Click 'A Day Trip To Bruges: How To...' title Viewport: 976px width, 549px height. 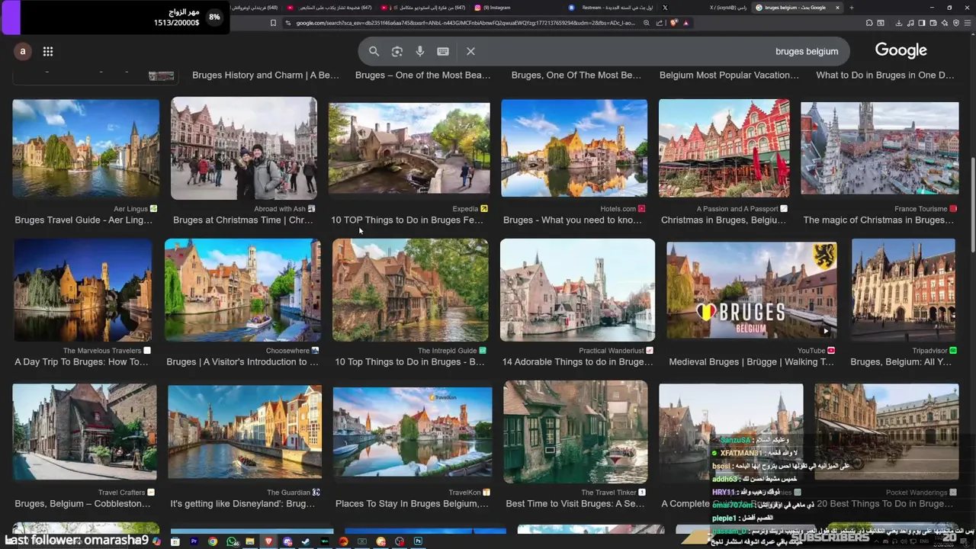[x=82, y=362]
